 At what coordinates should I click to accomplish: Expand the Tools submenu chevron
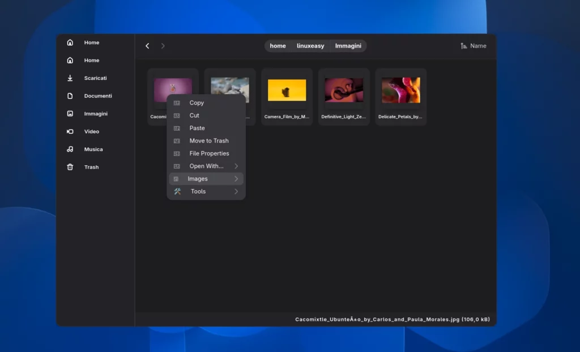236,191
